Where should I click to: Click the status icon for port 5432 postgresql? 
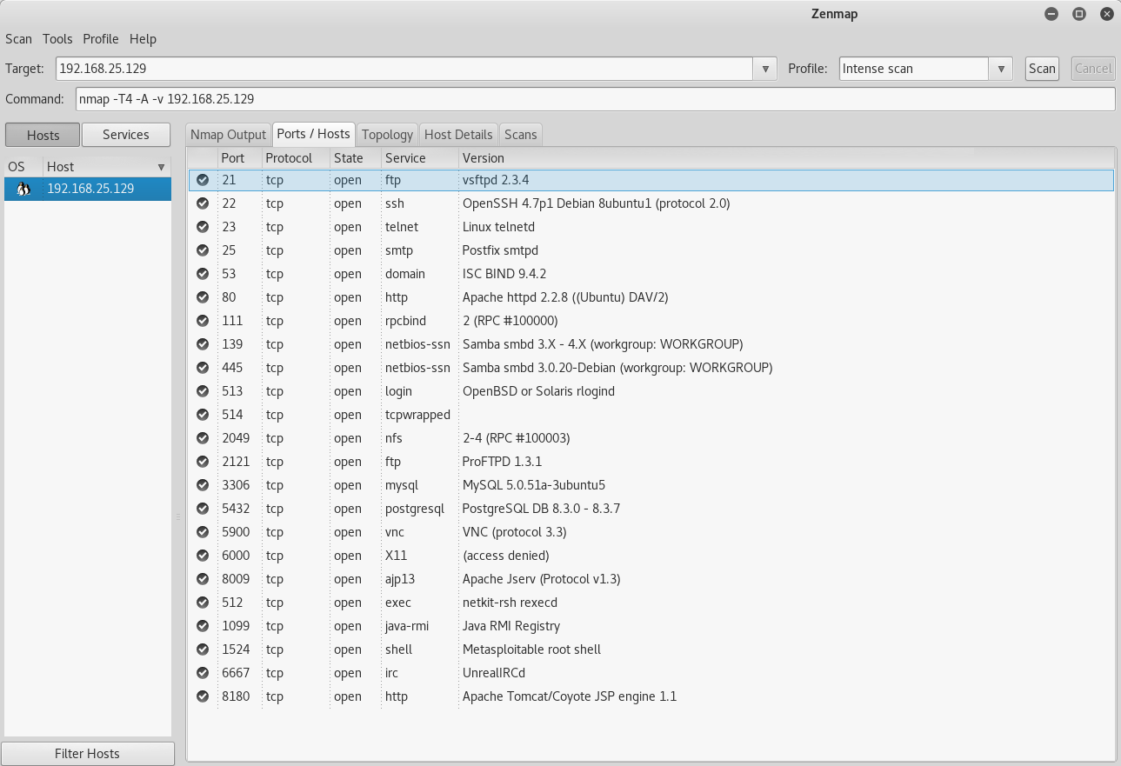(203, 509)
